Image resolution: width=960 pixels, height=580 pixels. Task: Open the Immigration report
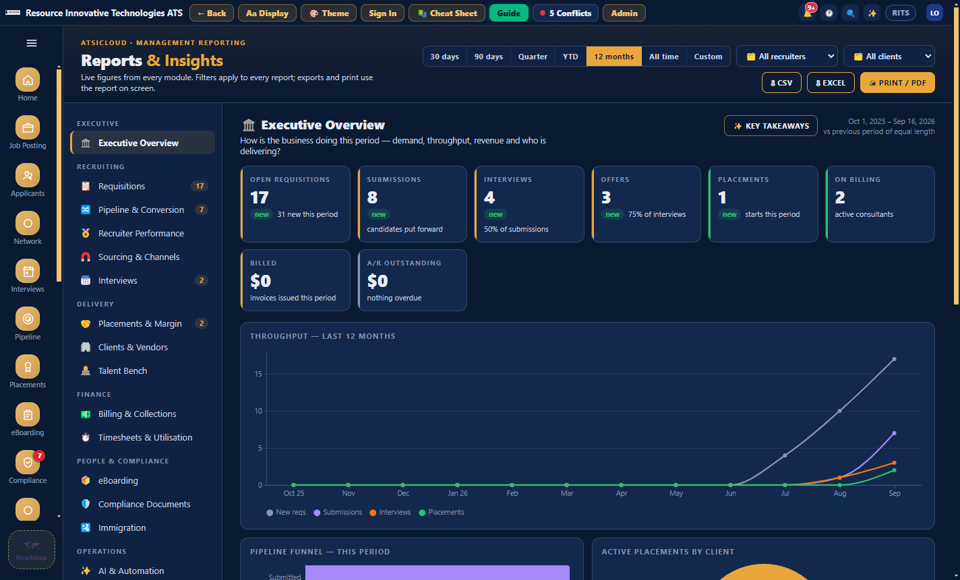click(143, 527)
